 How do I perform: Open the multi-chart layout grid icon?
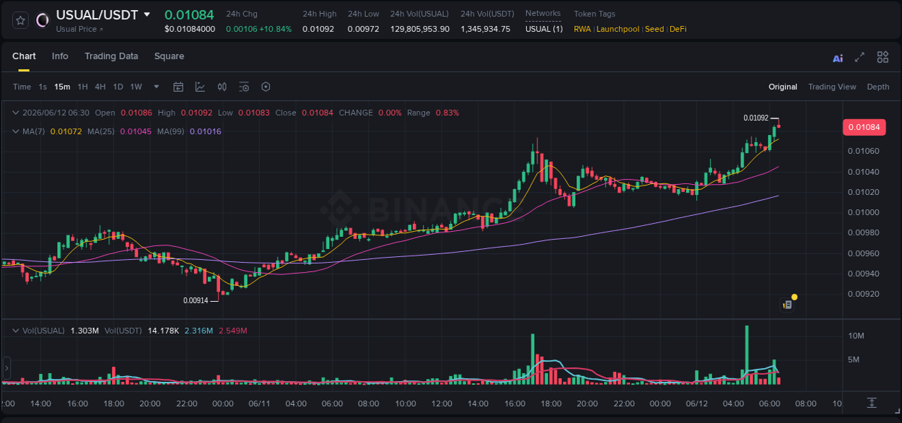pyautogui.click(x=883, y=57)
